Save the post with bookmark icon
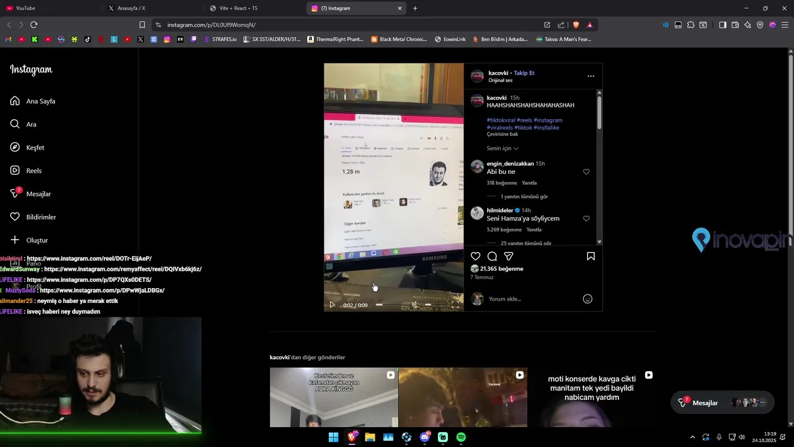This screenshot has height=447, width=794. pyautogui.click(x=591, y=256)
